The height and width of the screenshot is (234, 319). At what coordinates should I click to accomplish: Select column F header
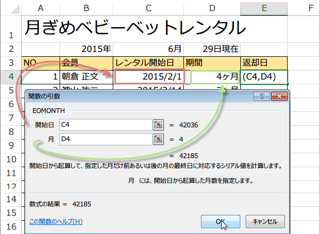tap(310, 8)
